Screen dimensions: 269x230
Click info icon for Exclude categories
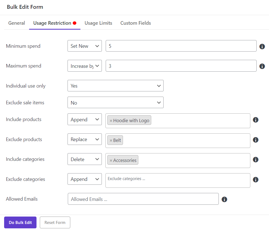click(x=256, y=179)
